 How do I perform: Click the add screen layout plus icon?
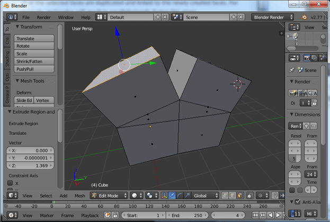point(157,17)
